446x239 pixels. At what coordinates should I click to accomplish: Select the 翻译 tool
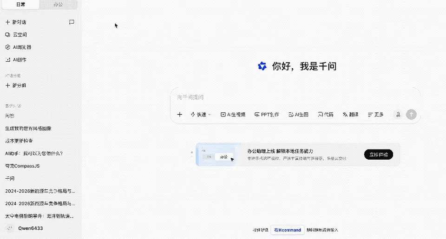(350, 115)
